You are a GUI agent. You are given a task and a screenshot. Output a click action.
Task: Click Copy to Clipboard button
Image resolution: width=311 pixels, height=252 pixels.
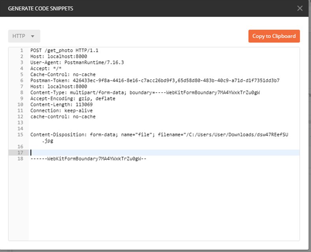pos(274,36)
